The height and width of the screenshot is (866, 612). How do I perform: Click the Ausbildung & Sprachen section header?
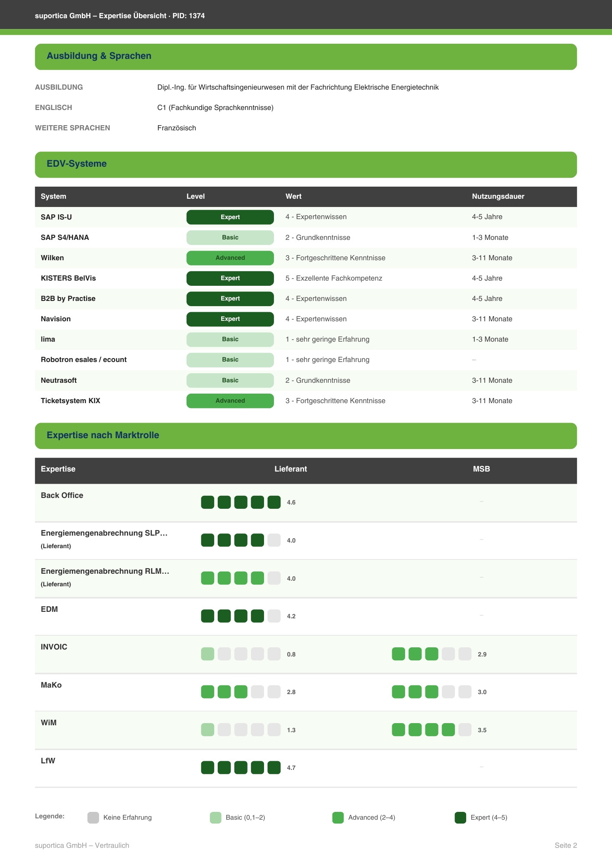tap(306, 56)
